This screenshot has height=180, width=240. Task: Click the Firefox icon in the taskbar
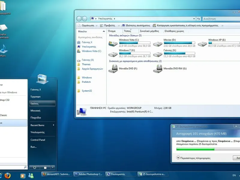tap(7, 175)
